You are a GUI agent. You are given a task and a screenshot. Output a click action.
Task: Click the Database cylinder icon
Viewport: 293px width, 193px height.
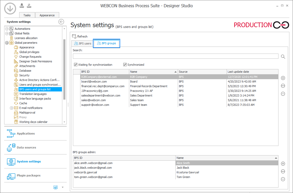click(16, 71)
